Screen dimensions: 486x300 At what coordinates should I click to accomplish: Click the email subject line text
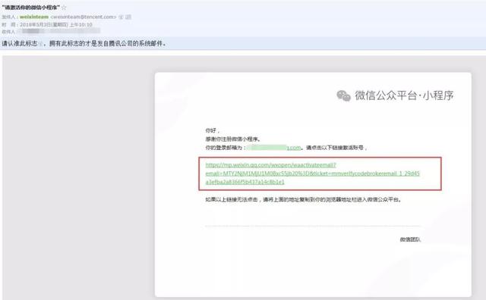30,8
